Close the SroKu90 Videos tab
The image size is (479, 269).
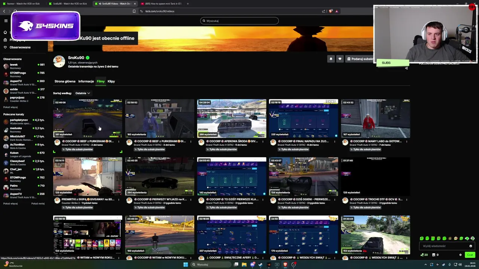coord(135,4)
